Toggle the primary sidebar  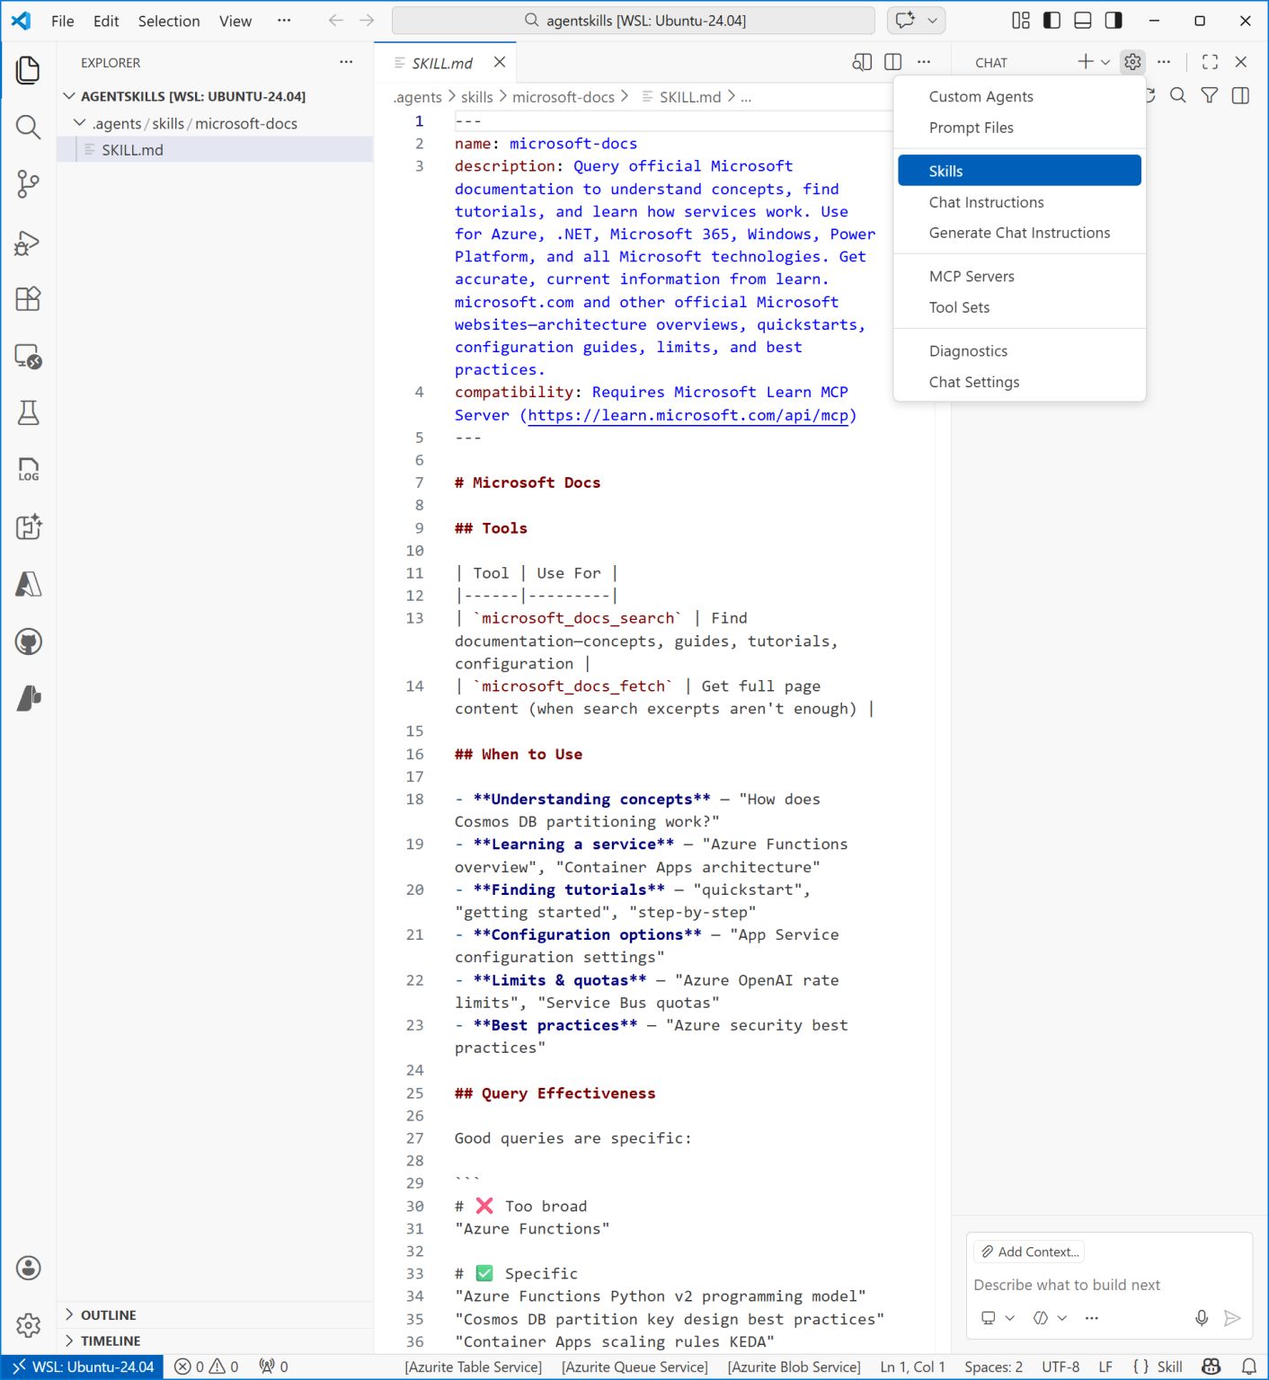[x=1051, y=20]
